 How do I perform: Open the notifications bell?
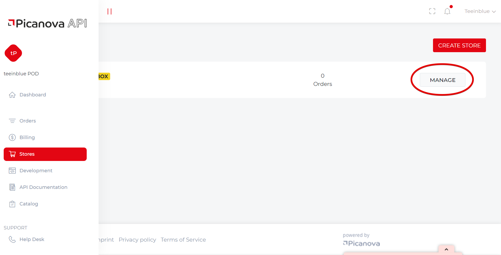(447, 11)
